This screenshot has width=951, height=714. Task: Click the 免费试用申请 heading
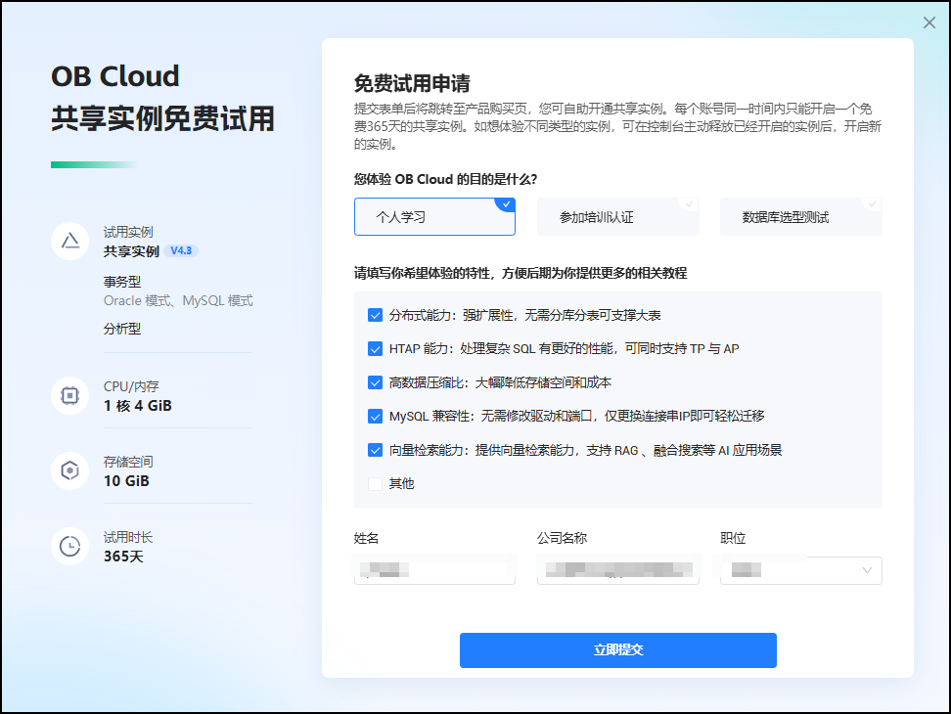tap(412, 84)
